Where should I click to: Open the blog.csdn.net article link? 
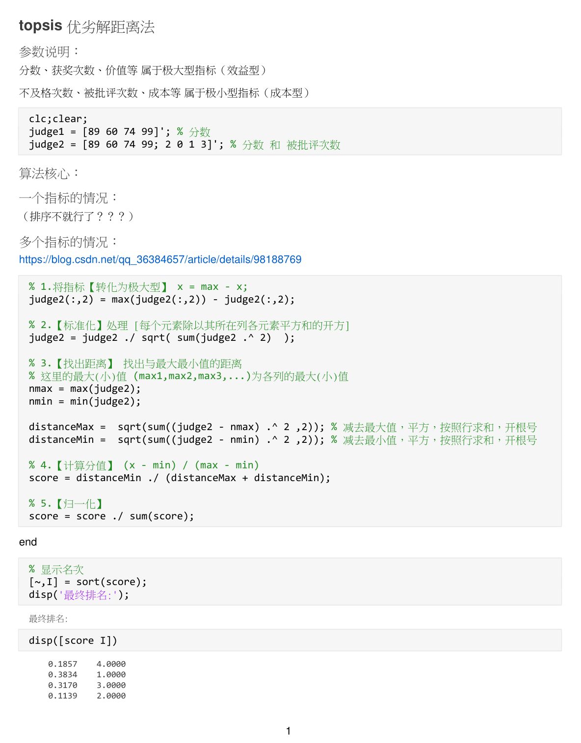point(160,259)
